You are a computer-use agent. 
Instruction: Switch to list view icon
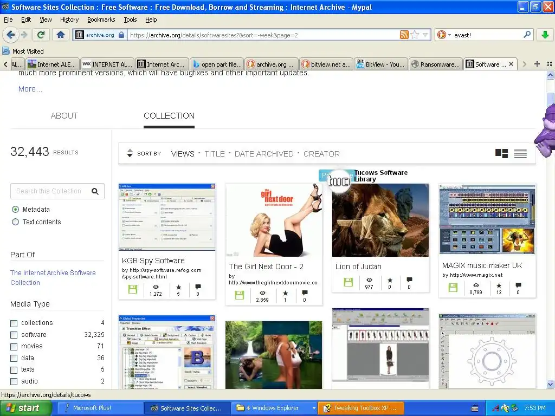[520, 153]
